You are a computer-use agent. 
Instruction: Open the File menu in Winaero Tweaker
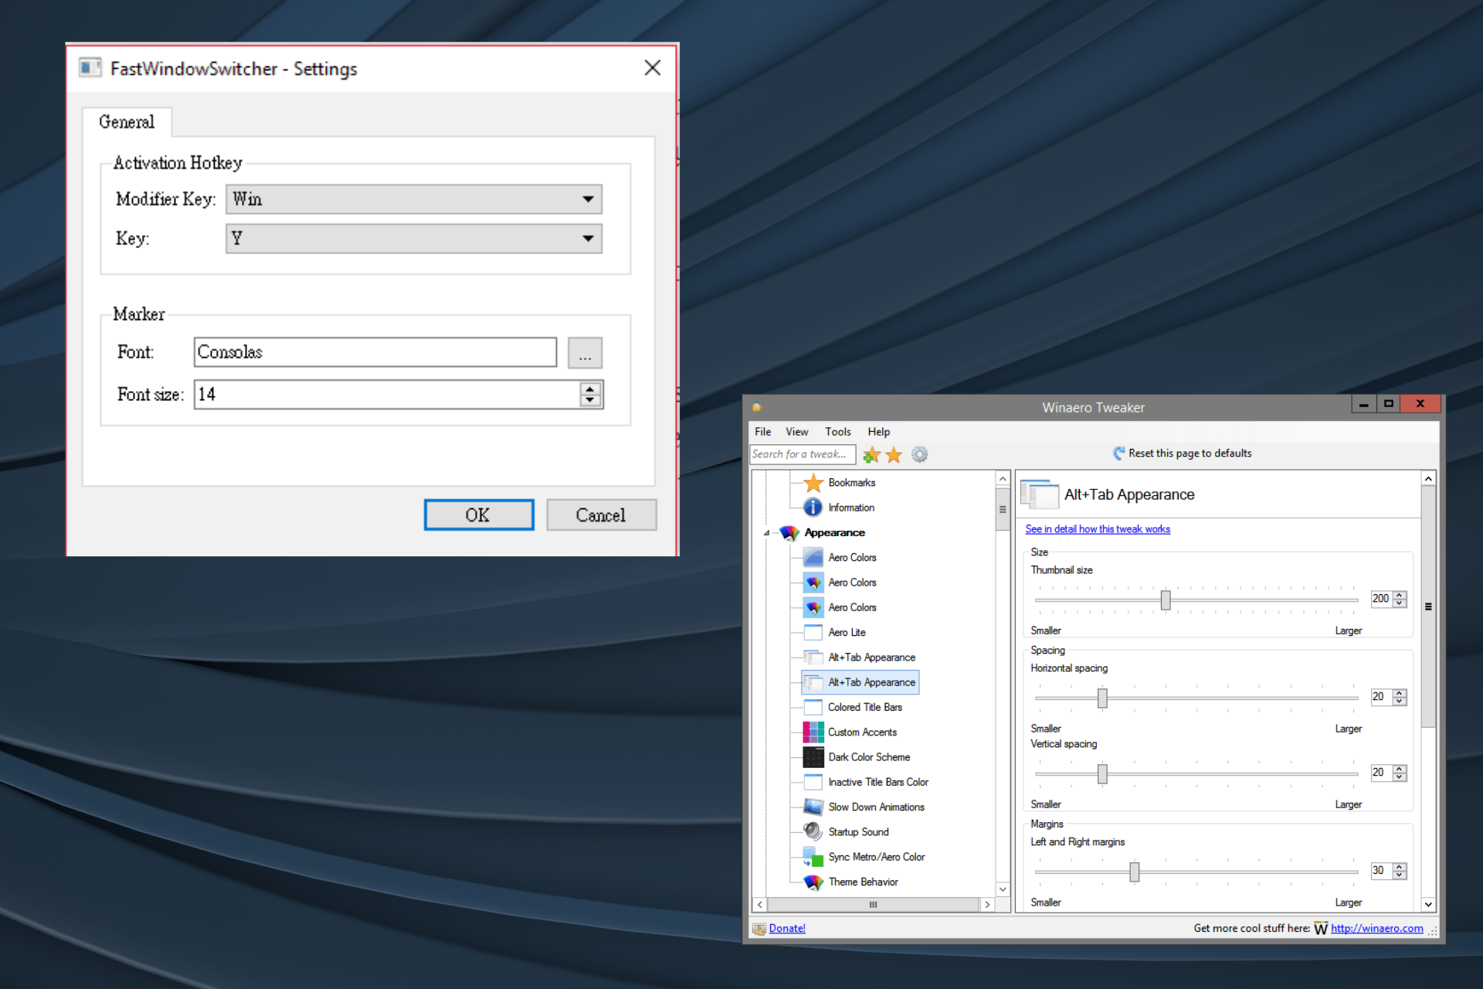(763, 432)
